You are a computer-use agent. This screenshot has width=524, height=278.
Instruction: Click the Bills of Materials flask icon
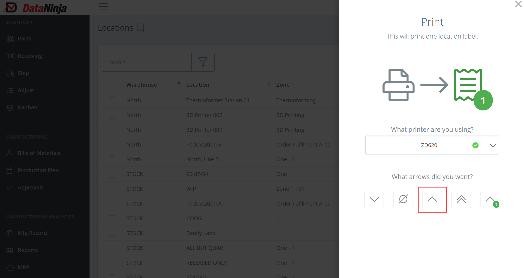pyautogui.click(x=9, y=153)
